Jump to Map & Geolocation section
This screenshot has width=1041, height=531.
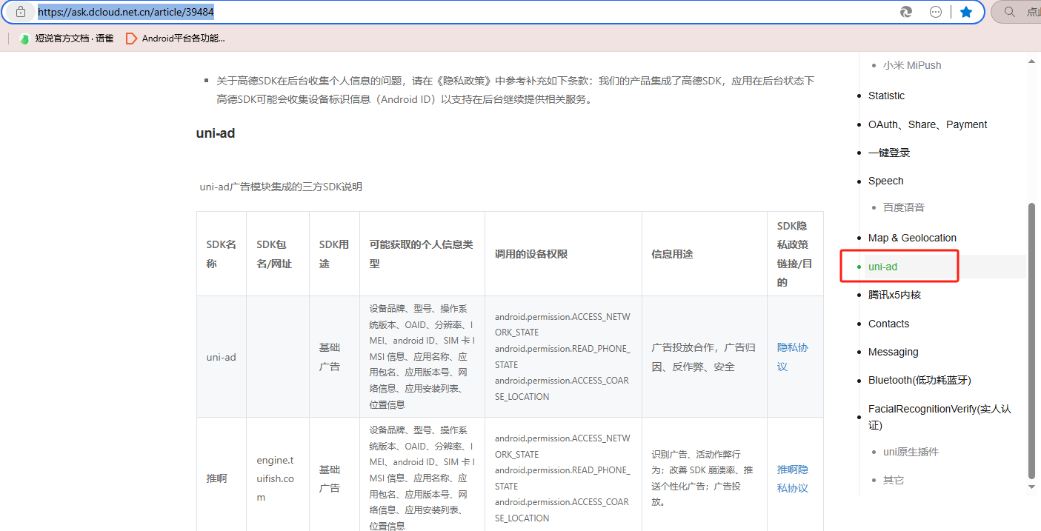coord(912,238)
